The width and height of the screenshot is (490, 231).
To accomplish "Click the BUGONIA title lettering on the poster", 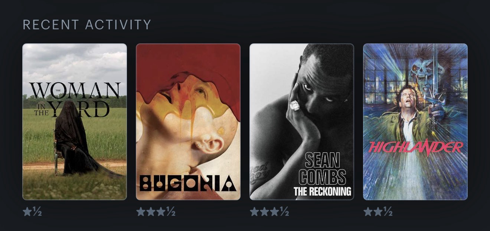I will point(188,183).
